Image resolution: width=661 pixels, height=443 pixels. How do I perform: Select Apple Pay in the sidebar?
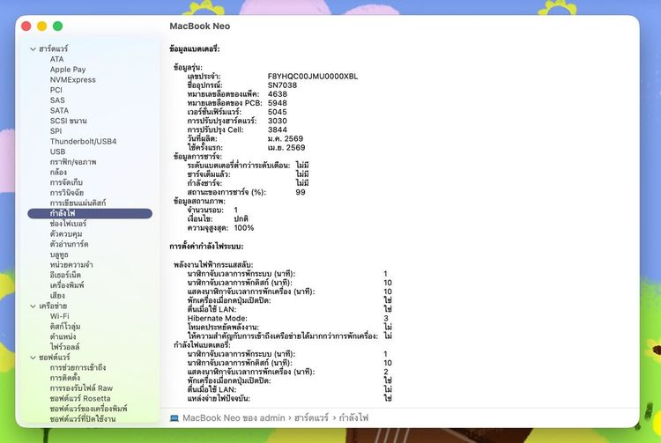tap(68, 70)
